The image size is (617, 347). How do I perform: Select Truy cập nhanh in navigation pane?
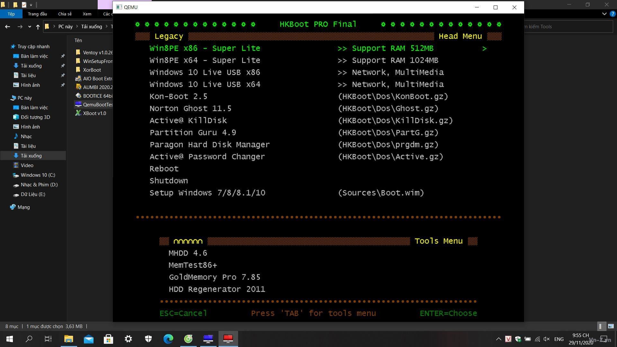(33, 47)
